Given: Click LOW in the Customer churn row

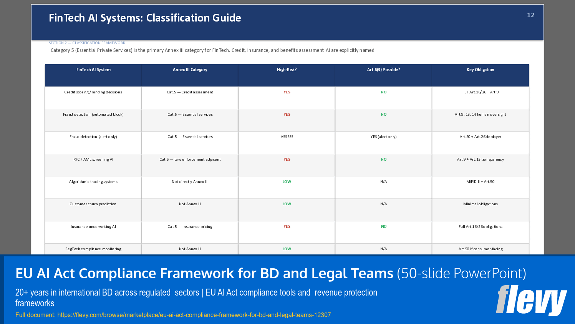Looking at the screenshot, I should [287, 204].
